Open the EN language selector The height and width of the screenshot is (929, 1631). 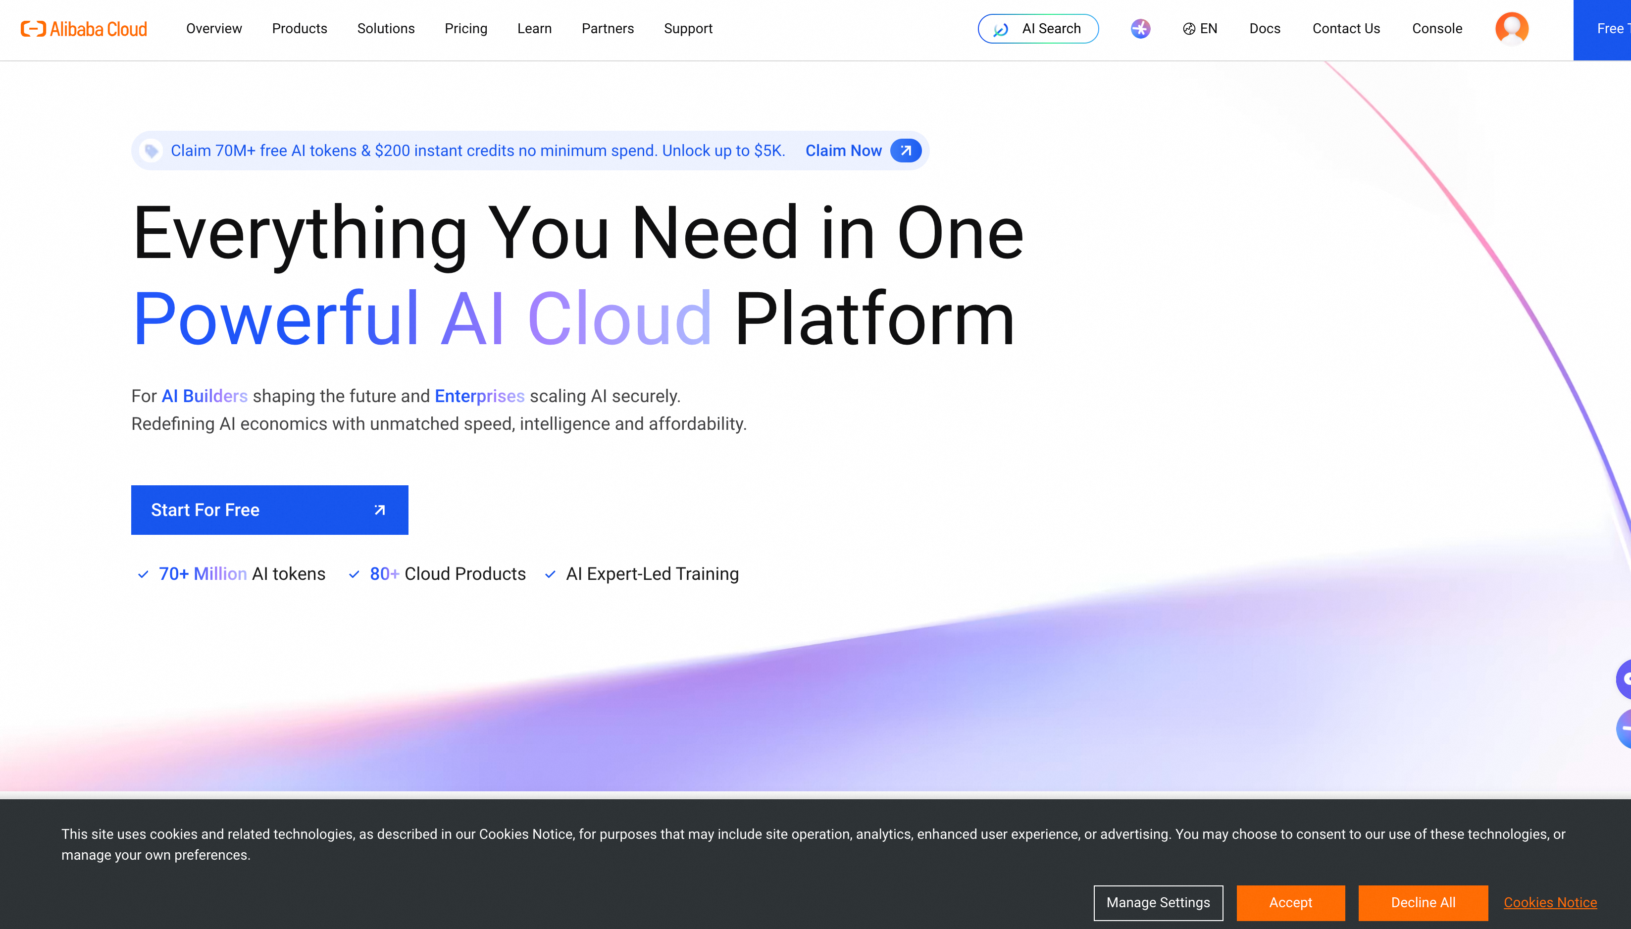click(1208, 29)
